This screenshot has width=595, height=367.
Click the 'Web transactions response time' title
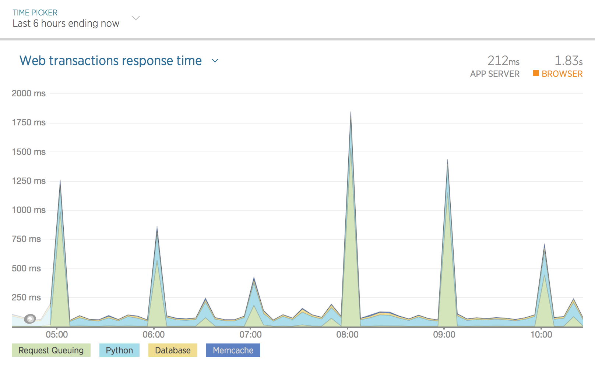[x=110, y=61]
